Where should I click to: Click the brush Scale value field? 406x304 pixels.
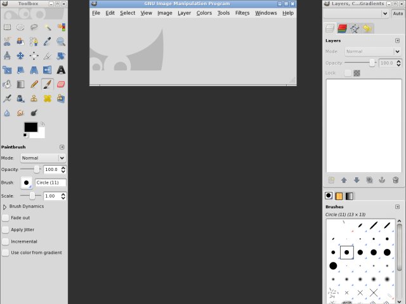(x=51, y=196)
